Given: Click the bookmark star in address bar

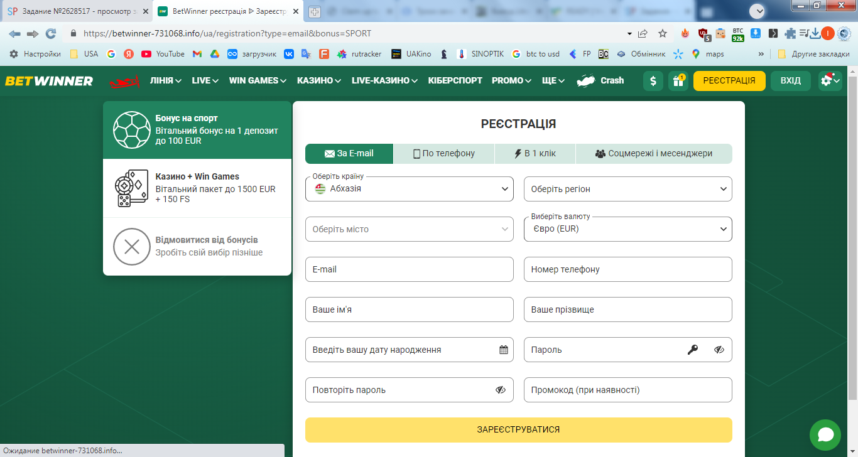Looking at the screenshot, I should coord(663,33).
